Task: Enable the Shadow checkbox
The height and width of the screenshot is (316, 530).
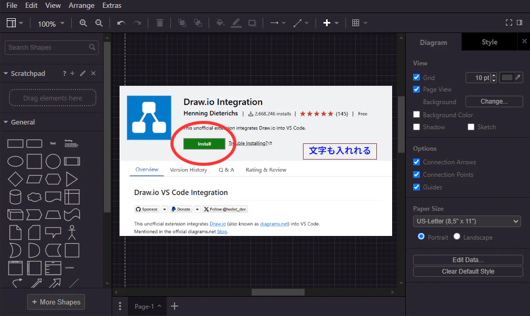Action: point(416,127)
